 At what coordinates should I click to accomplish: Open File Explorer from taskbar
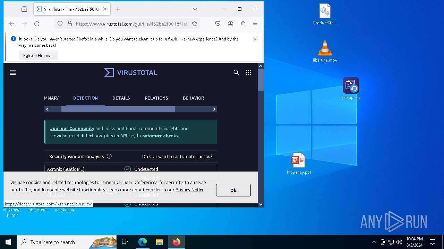coord(159,242)
